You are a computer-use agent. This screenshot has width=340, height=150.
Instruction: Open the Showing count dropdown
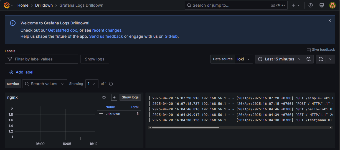[92, 84]
